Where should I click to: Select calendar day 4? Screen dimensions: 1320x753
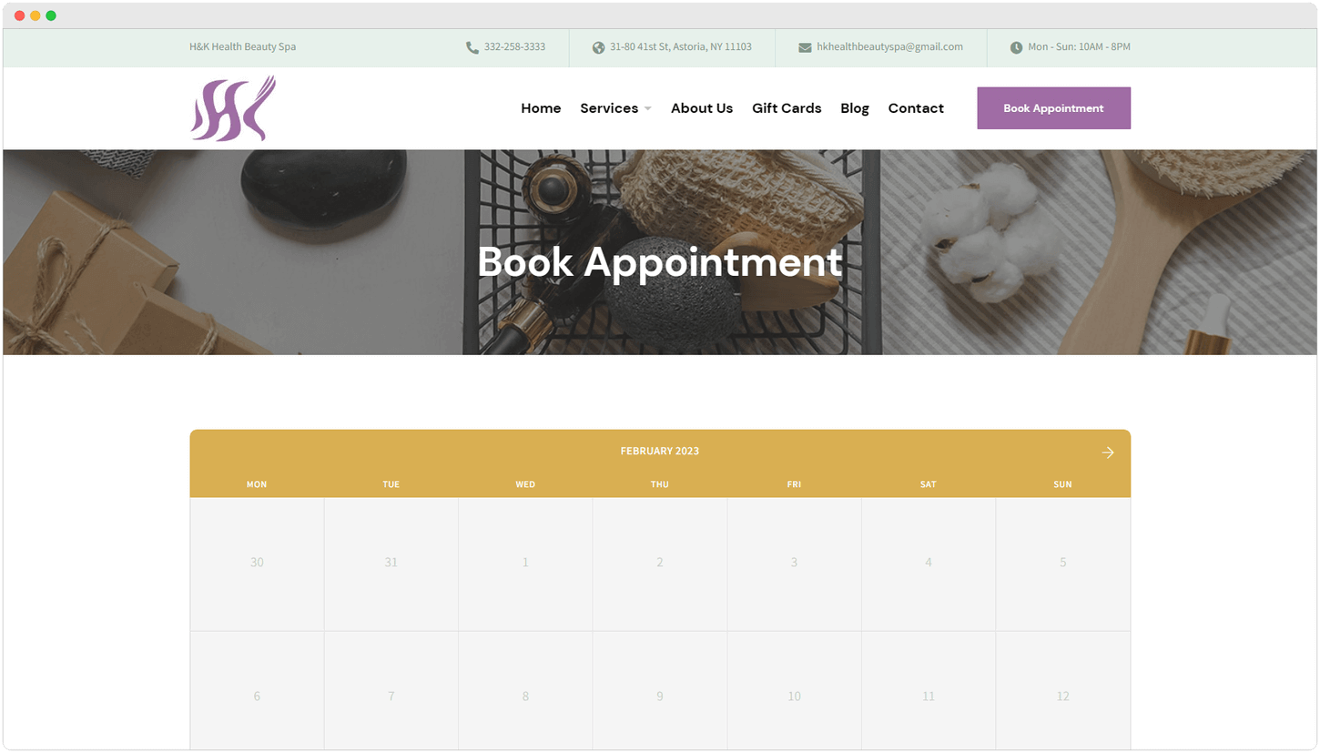tap(929, 563)
